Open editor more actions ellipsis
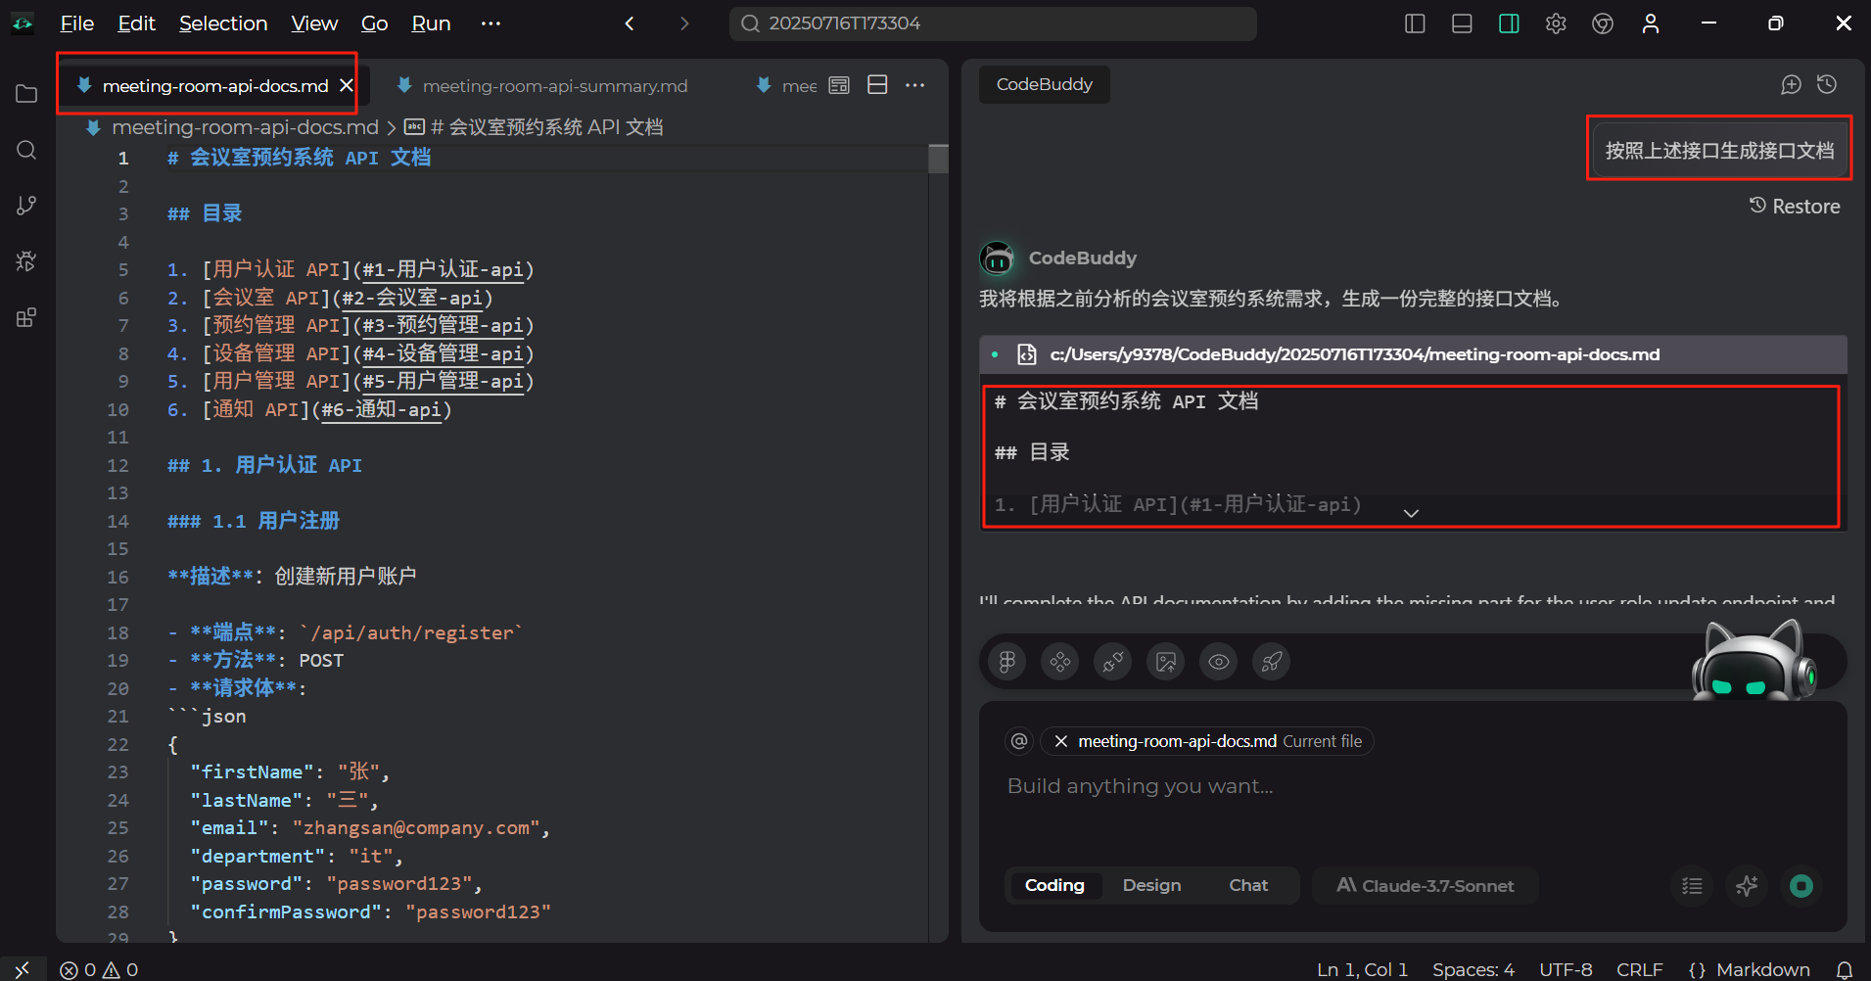 pos(915,85)
